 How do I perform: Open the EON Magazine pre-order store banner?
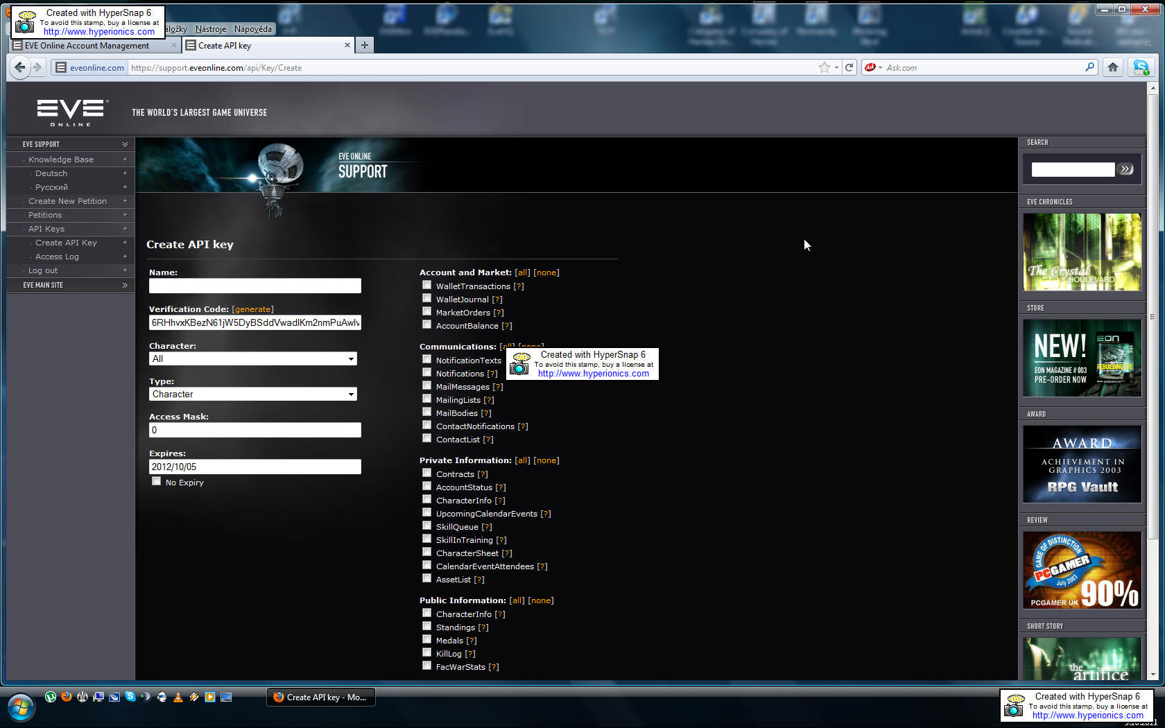point(1082,358)
